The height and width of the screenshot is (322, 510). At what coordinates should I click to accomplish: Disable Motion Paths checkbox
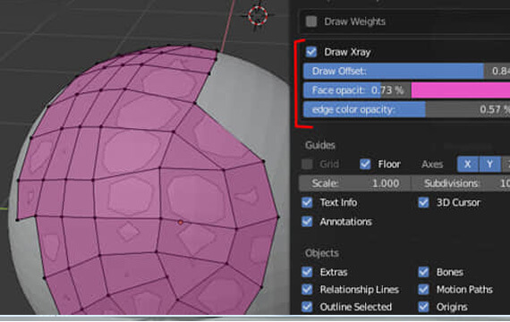423,289
